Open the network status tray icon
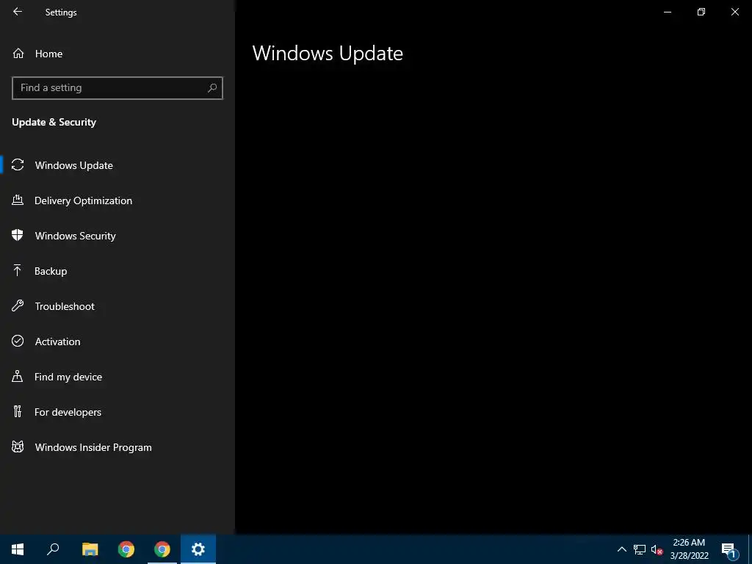This screenshot has height=564, width=752. tap(640, 549)
